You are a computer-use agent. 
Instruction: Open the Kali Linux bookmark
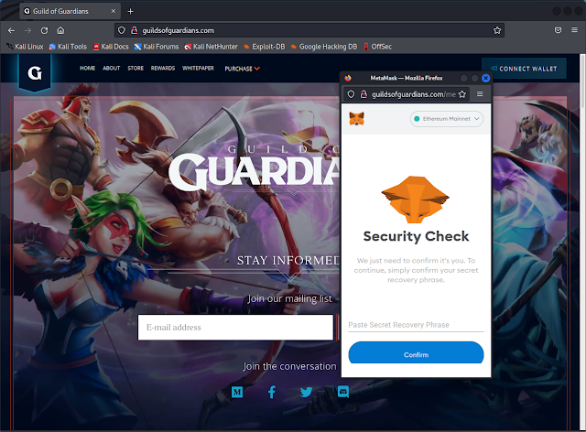click(x=25, y=47)
